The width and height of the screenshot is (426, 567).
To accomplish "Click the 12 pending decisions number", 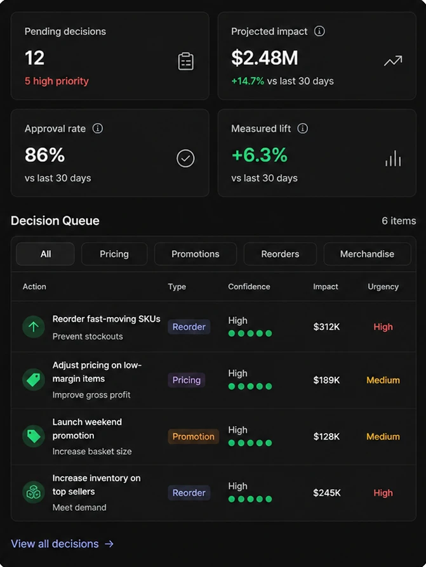I will click(x=34, y=58).
